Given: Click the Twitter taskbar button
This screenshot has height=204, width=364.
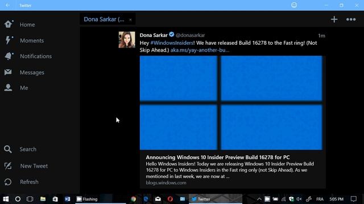Looking at the screenshot, I should 216,199.
